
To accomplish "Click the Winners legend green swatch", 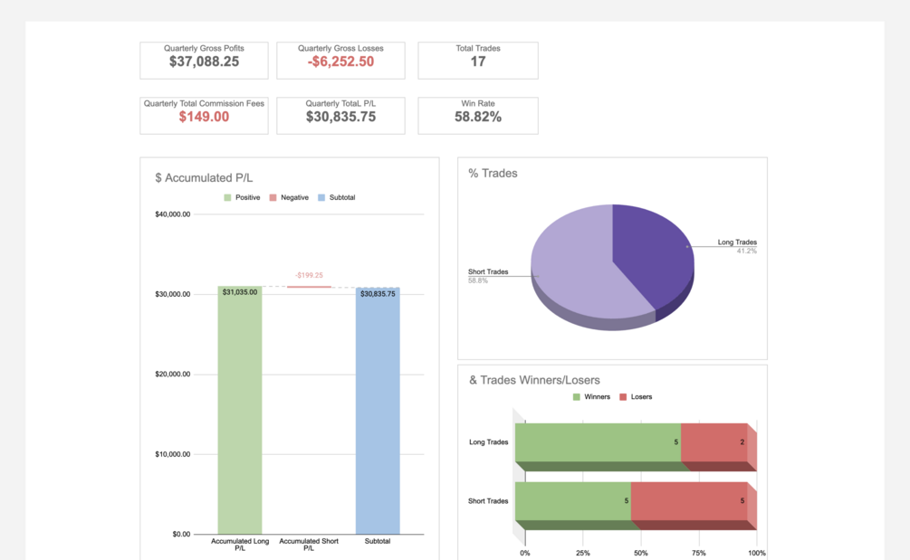I will (576, 397).
